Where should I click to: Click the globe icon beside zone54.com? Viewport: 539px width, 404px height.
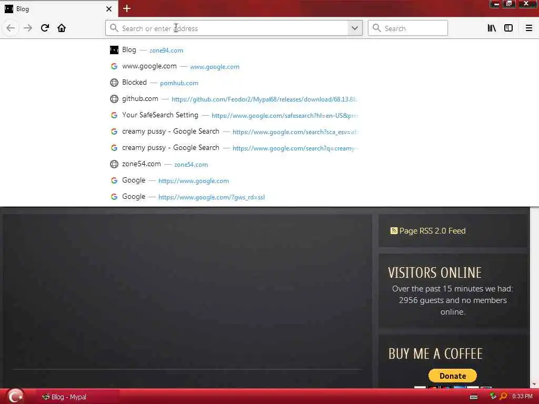click(114, 164)
